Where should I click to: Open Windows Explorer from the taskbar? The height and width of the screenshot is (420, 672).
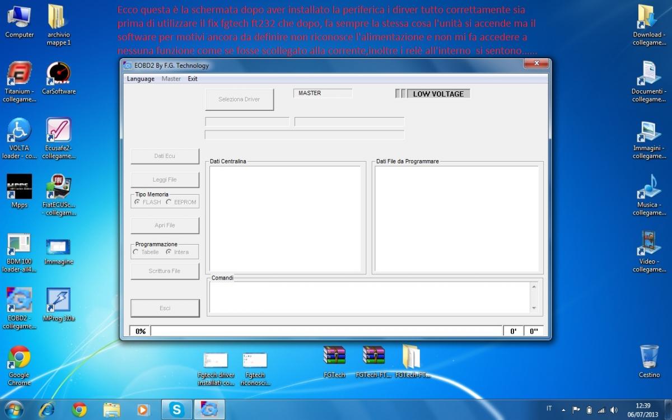pyautogui.click(x=111, y=409)
